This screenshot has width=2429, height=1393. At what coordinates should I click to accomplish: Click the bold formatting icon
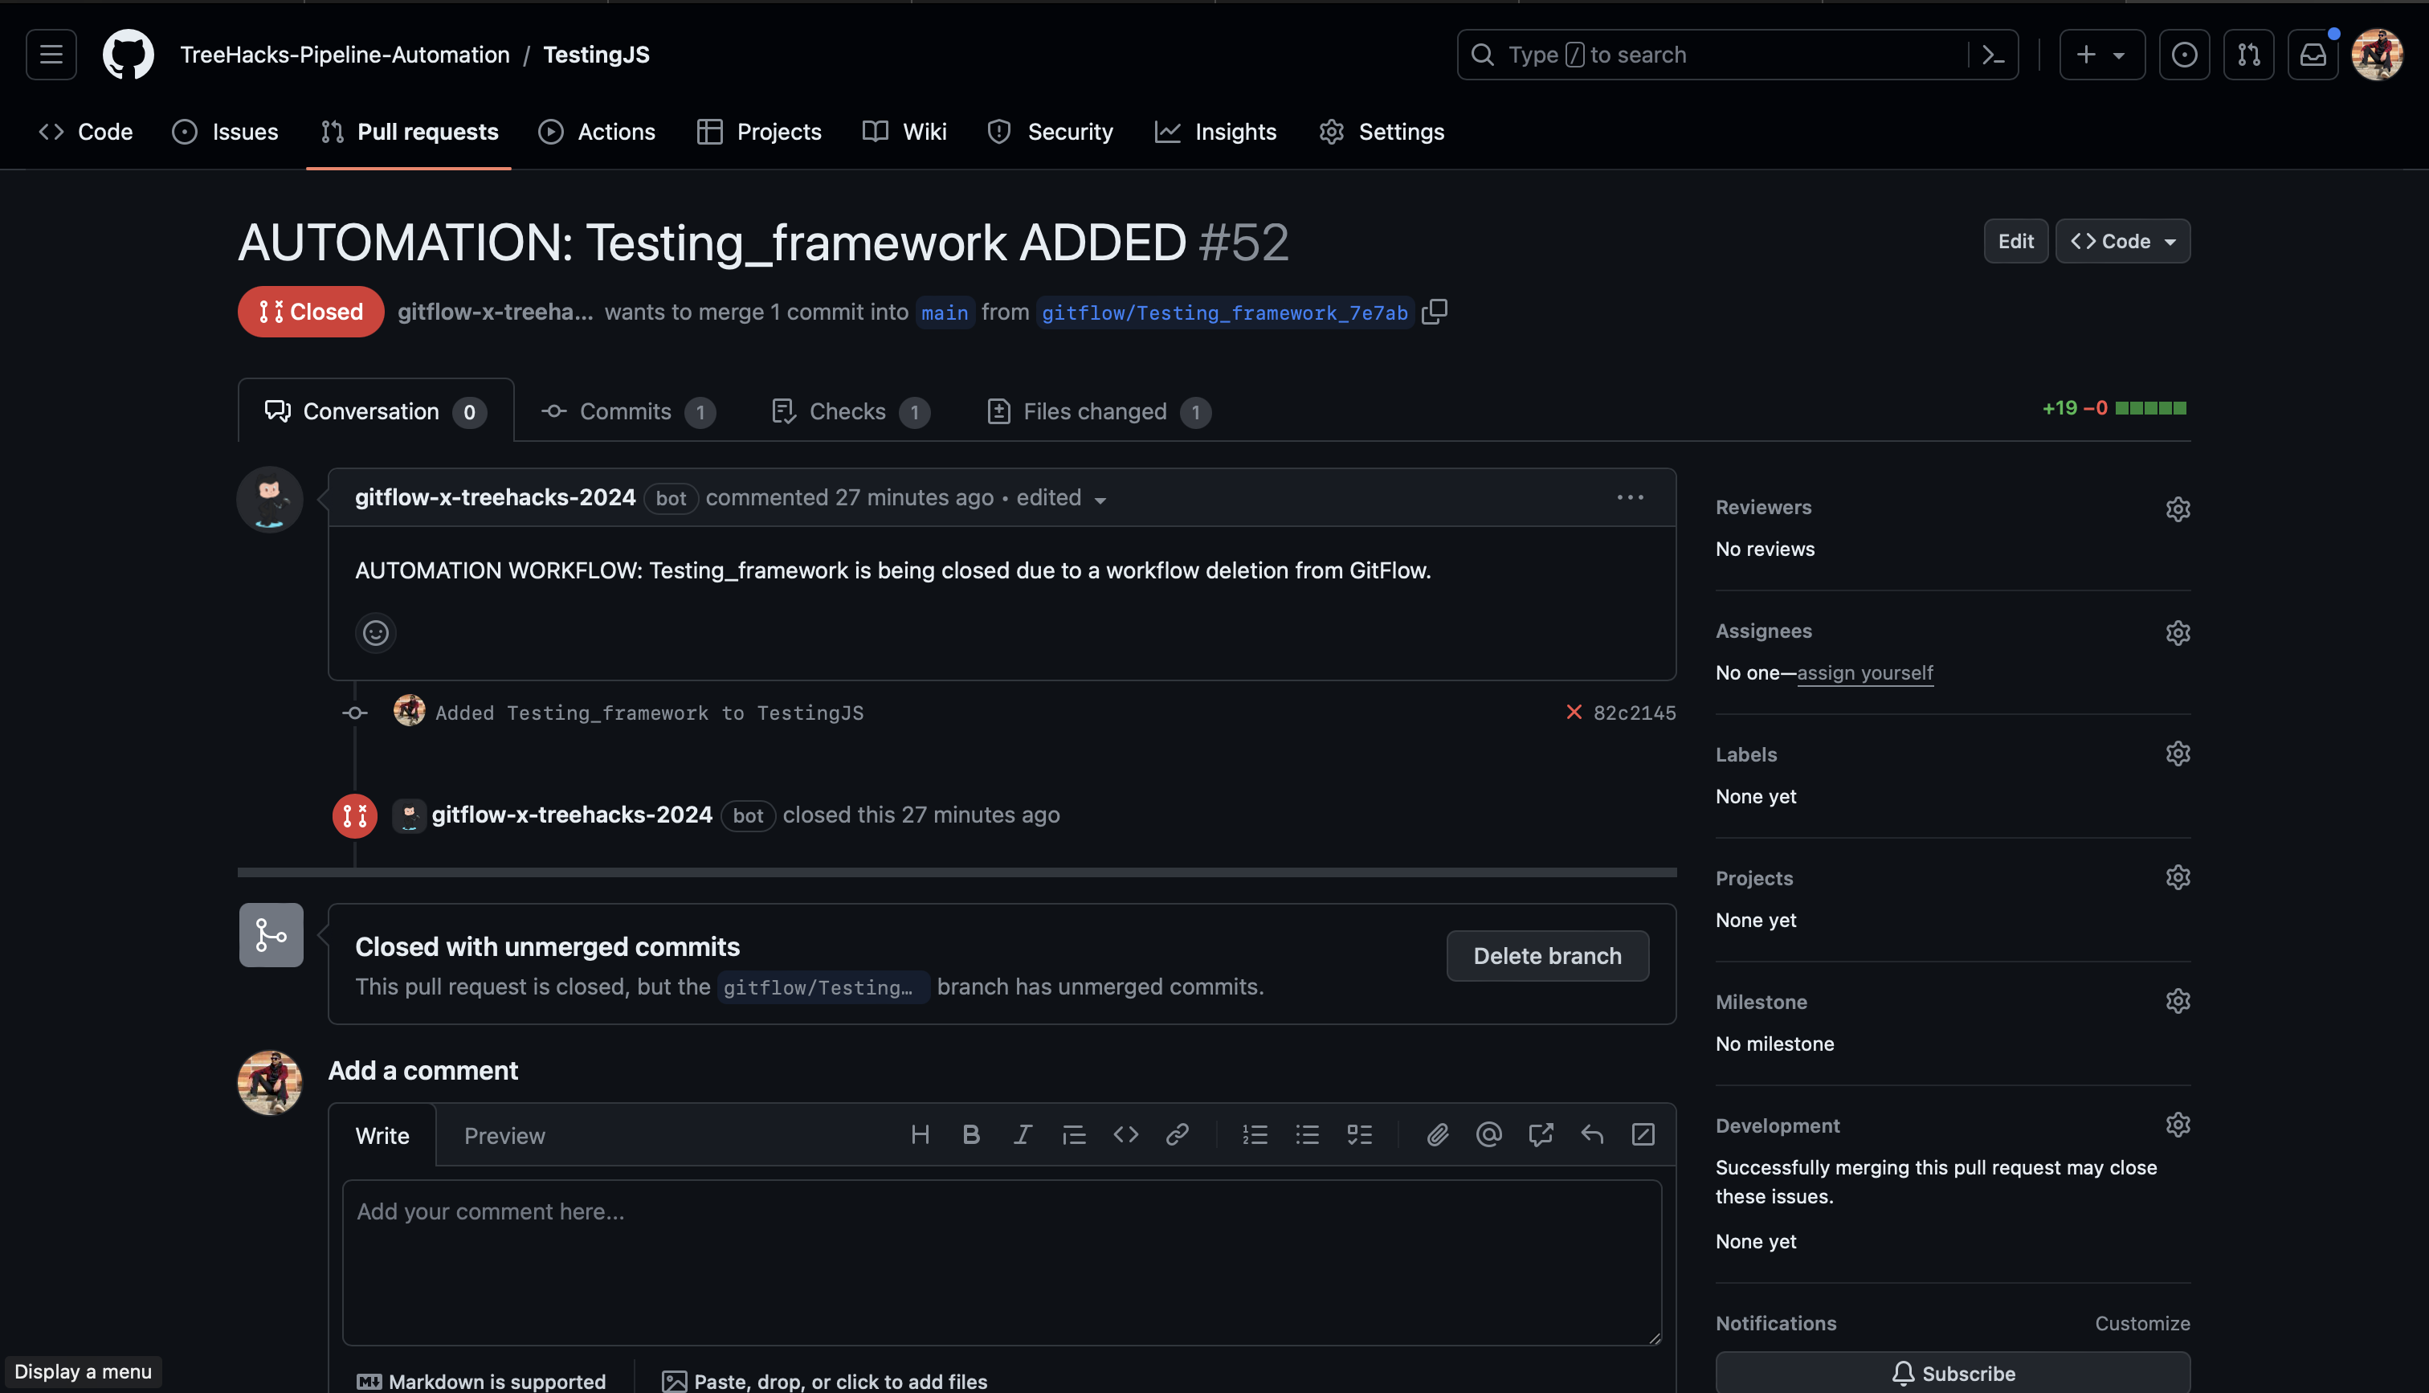click(x=970, y=1134)
